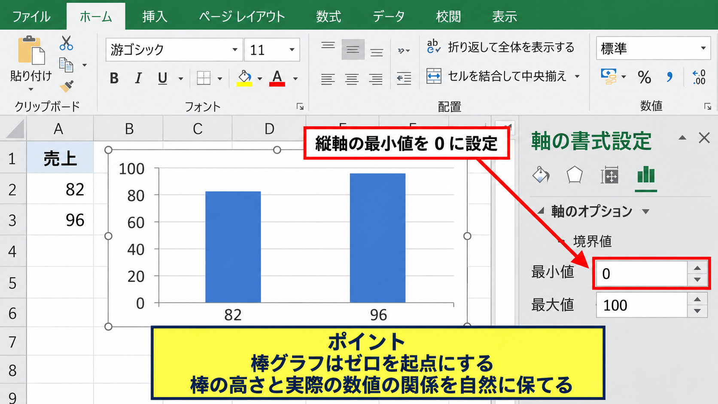Click the Paste (貼り付け) clipboard icon
Viewport: 718px width, 404px height.
(x=31, y=50)
